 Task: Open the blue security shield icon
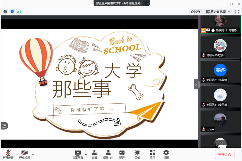tap(12, 11)
